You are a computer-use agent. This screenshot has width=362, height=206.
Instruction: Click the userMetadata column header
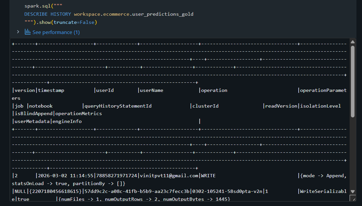point(32,121)
